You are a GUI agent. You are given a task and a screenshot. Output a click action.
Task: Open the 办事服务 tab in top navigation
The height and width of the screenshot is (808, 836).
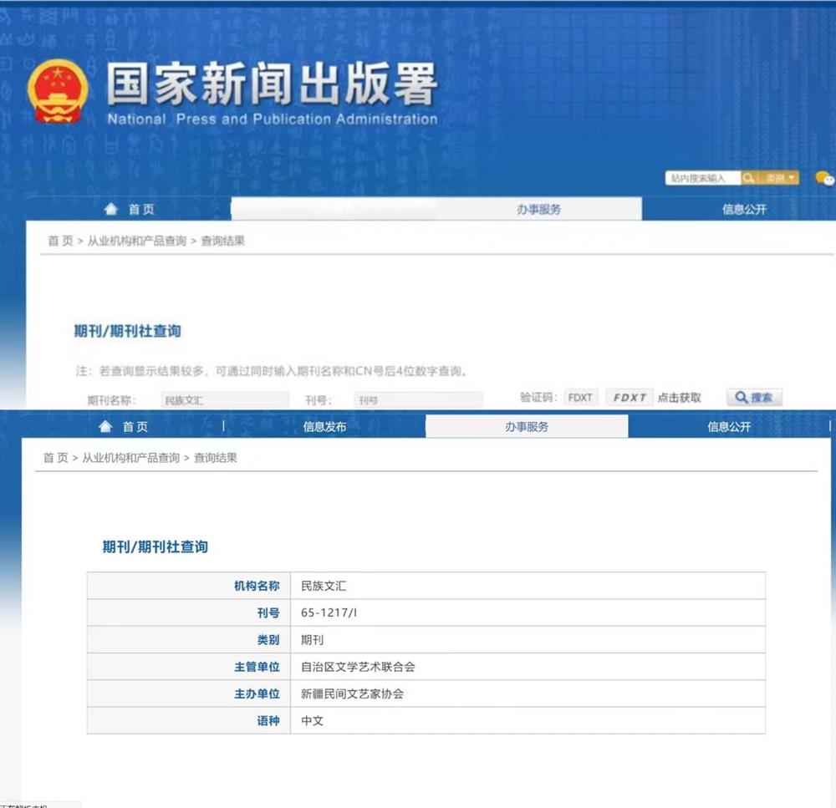pos(538,210)
